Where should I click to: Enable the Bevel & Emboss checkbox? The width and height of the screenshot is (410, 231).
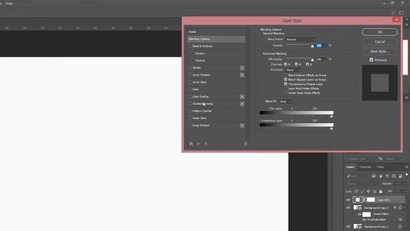click(x=190, y=46)
